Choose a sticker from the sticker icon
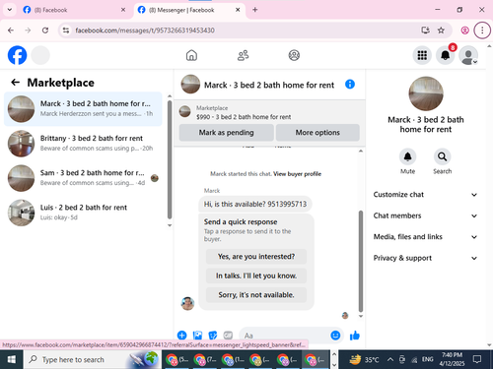 pyautogui.click(x=213, y=336)
